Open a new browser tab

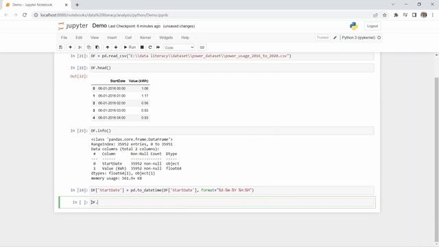[77, 5]
